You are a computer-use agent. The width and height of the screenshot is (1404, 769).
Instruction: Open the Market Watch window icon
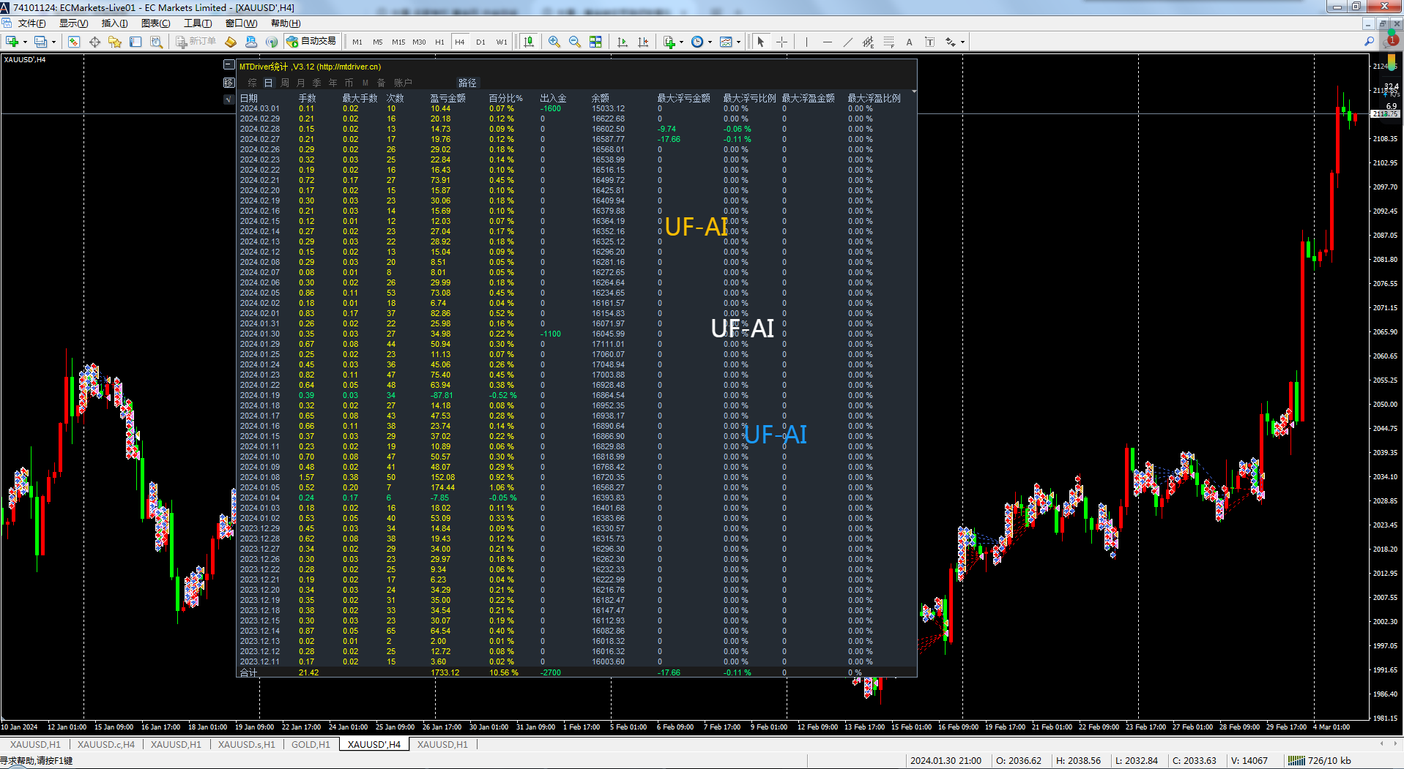74,42
